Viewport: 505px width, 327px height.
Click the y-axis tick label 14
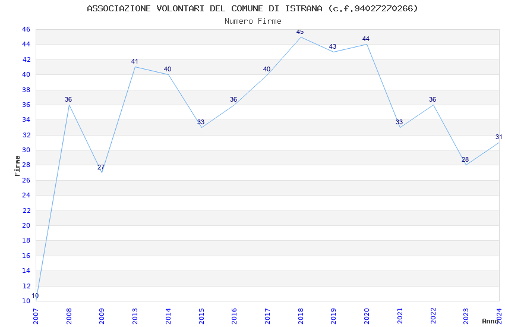click(x=26, y=271)
